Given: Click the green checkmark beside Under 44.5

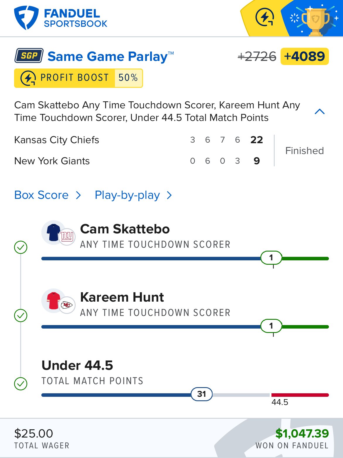Looking at the screenshot, I should pyautogui.click(x=21, y=384).
